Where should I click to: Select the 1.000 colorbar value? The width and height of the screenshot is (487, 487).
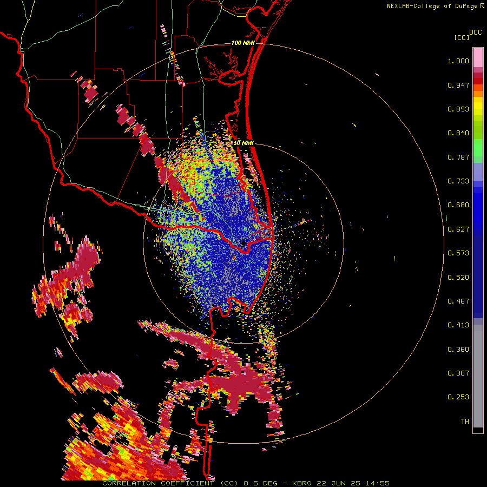point(458,61)
